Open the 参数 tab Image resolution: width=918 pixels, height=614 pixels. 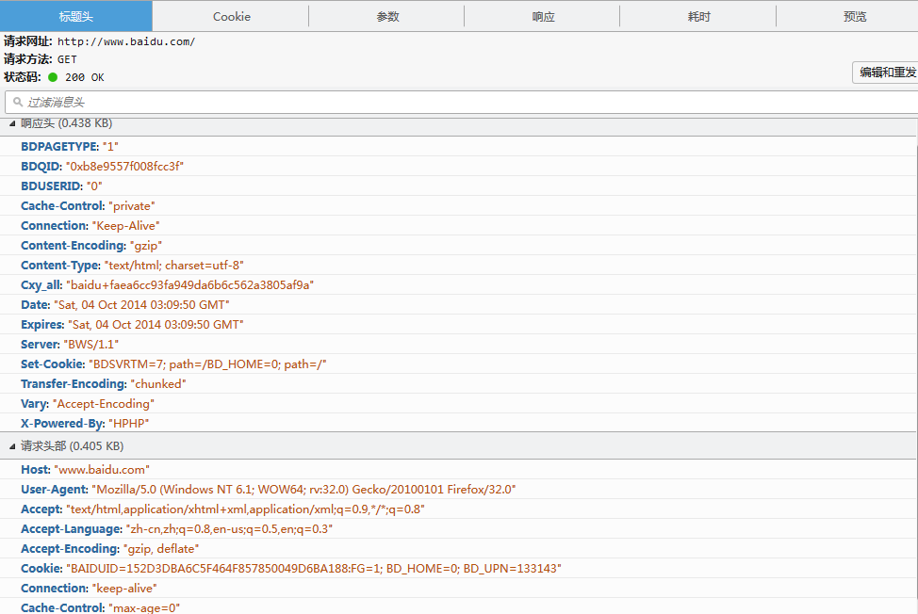387,16
